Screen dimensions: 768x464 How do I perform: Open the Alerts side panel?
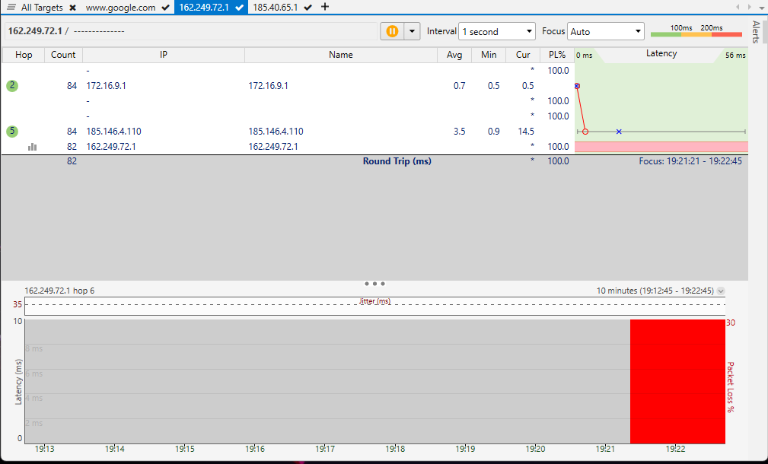[x=756, y=32]
